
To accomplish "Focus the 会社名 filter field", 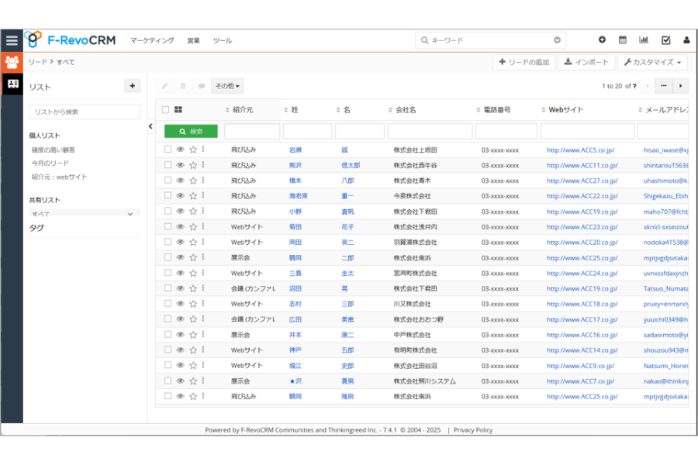I will coord(430,131).
